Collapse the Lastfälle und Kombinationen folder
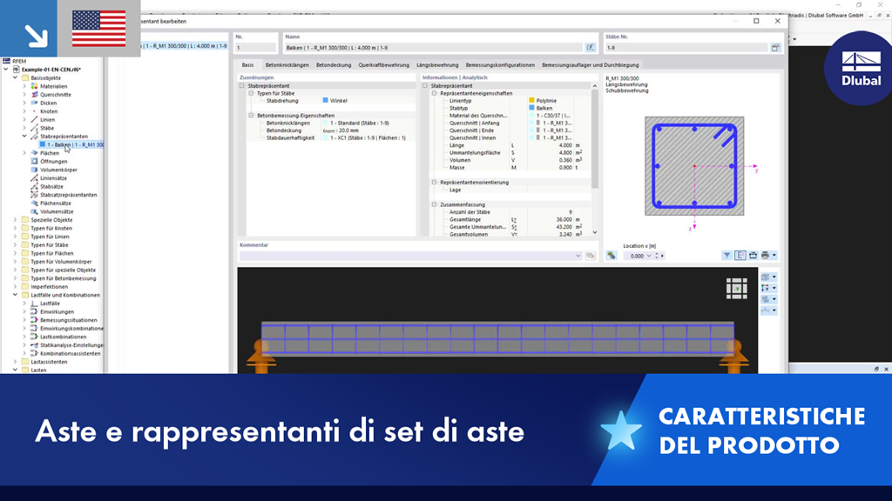This screenshot has width=892, height=501. [16, 295]
